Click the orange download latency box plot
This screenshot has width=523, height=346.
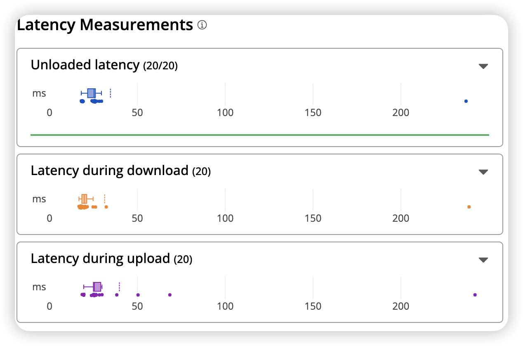tap(85, 199)
